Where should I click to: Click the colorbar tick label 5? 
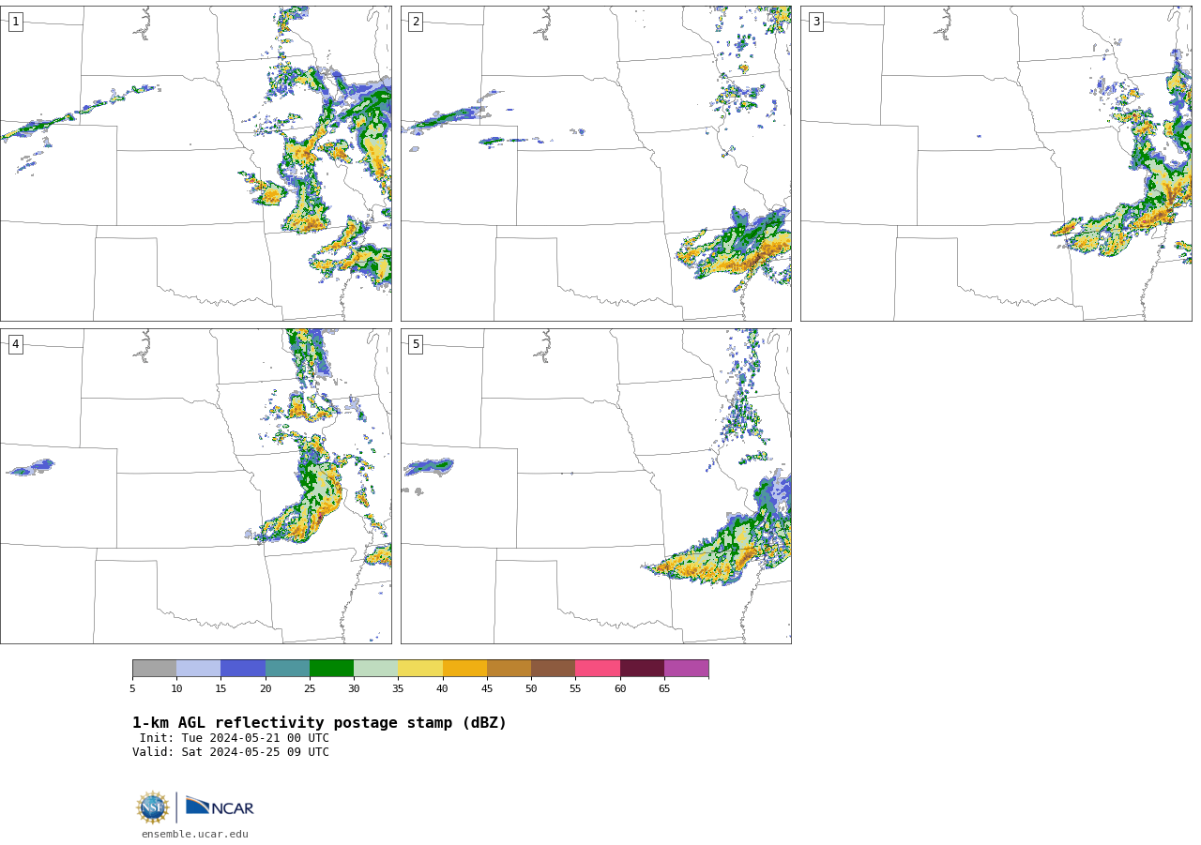(132, 689)
